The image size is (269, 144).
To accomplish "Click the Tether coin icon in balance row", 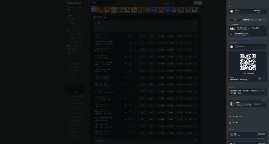I will [x=232, y=11].
